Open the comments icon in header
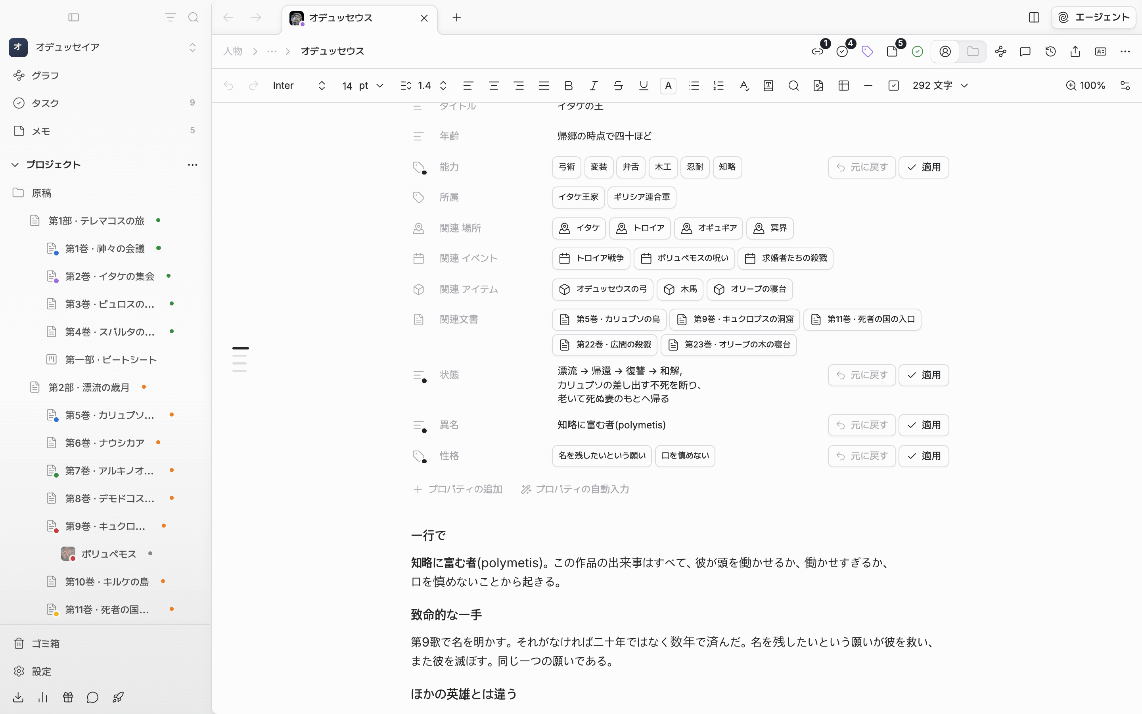This screenshot has height=714, width=1142. coord(1025,52)
